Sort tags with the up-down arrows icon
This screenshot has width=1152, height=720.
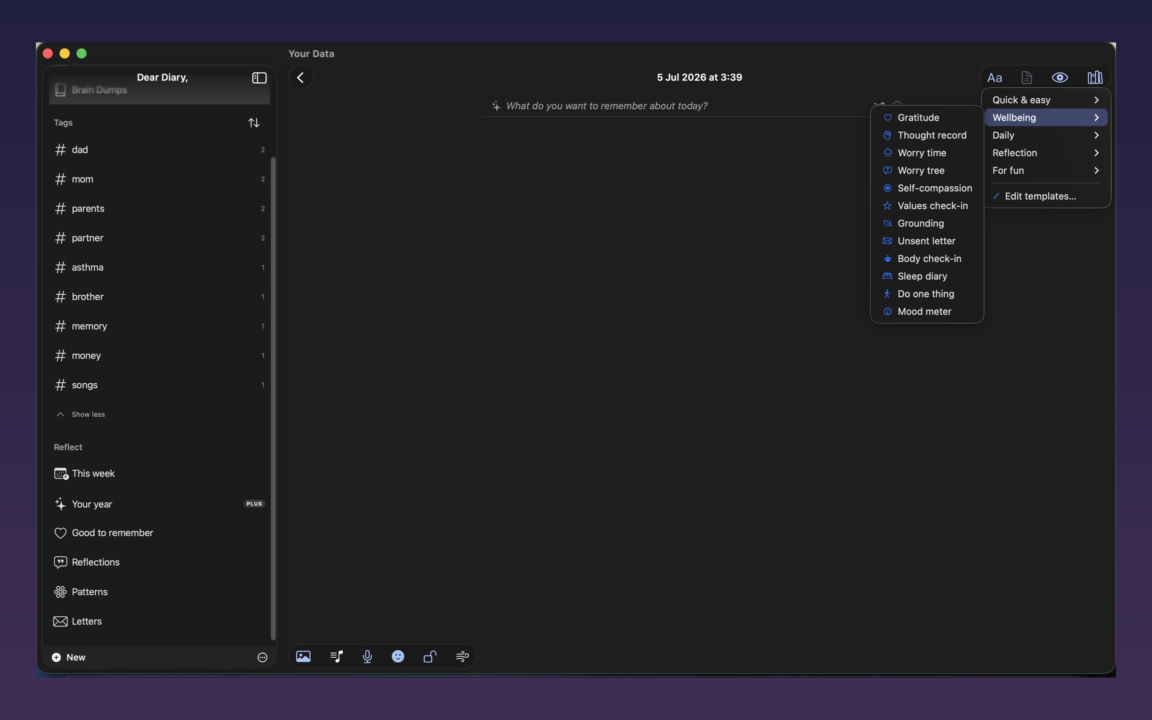(x=254, y=123)
